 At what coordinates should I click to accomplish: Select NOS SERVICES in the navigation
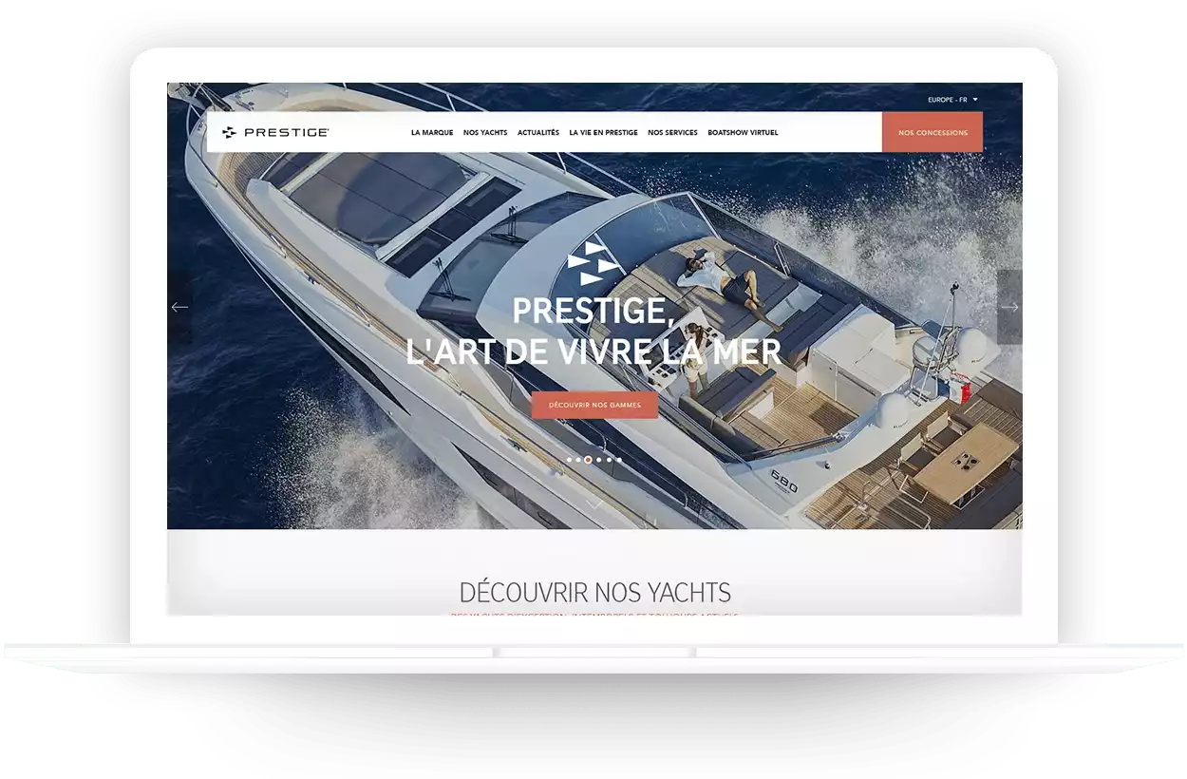672,133
